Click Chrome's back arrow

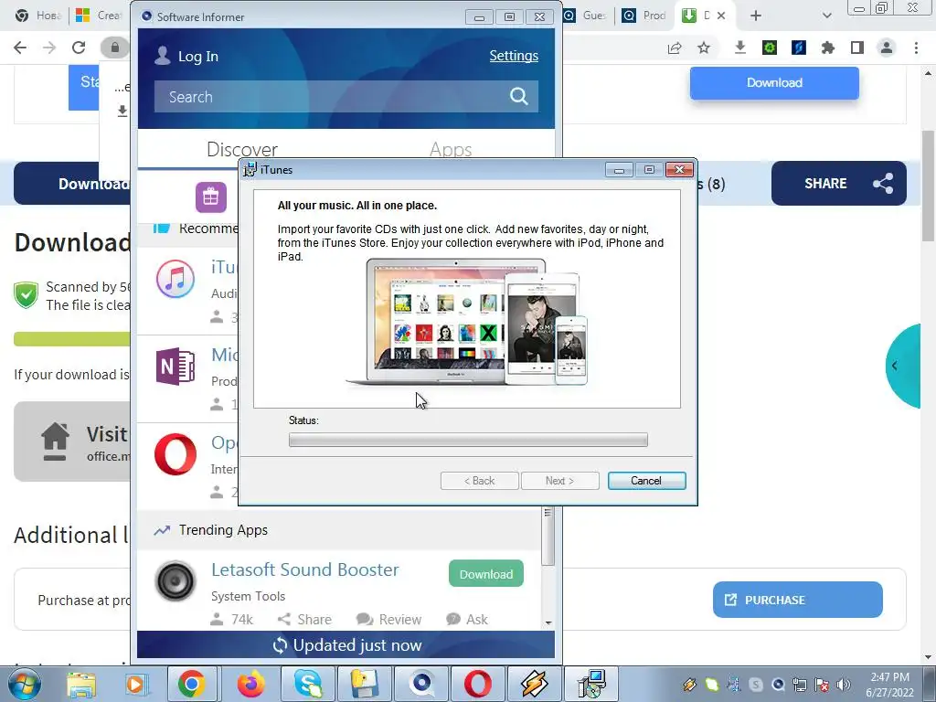[20, 48]
